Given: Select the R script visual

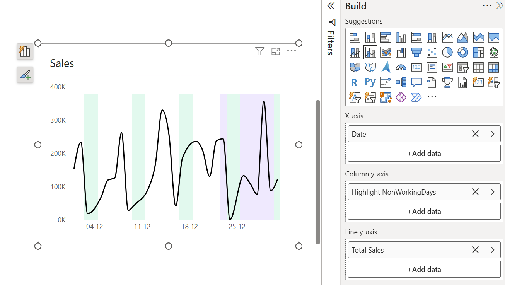Looking at the screenshot, I should pos(355,82).
